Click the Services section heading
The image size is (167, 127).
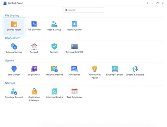pyautogui.click(x=10, y=83)
